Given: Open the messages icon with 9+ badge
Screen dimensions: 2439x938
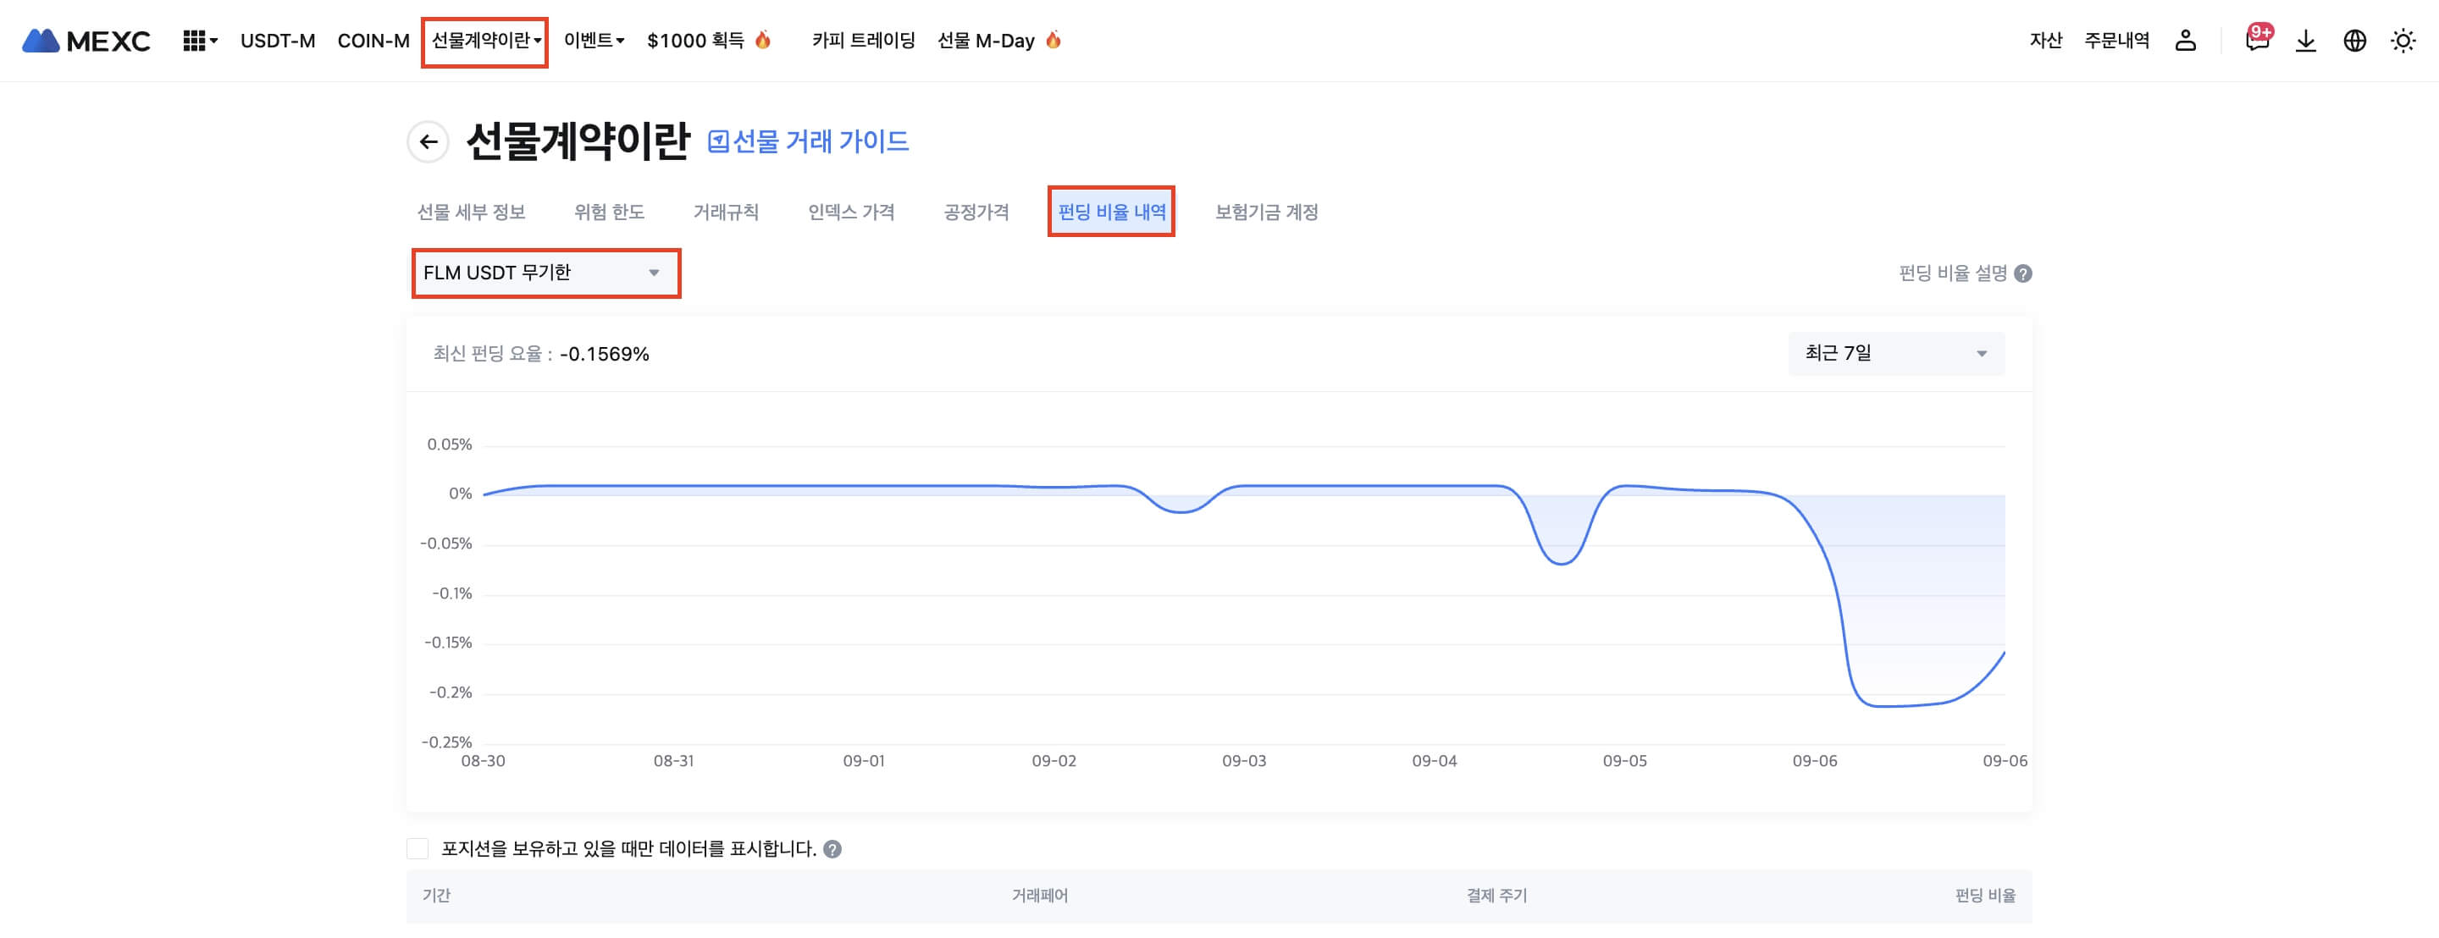Looking at the screenshot, I should 2256,41.
